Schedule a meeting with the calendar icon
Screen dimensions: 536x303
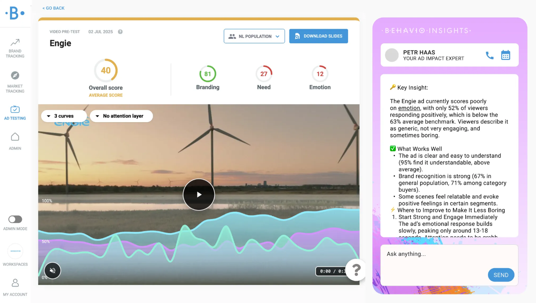click(x=506, y=55)
